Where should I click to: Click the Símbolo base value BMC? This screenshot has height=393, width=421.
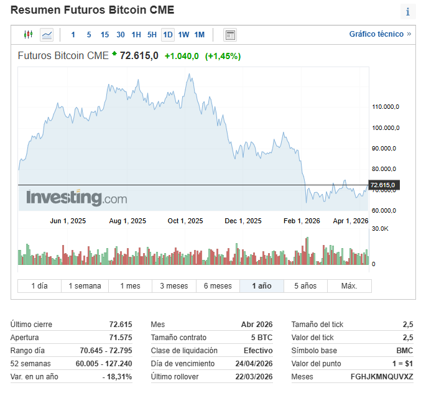pyautogui.click(x=405, y=351)
